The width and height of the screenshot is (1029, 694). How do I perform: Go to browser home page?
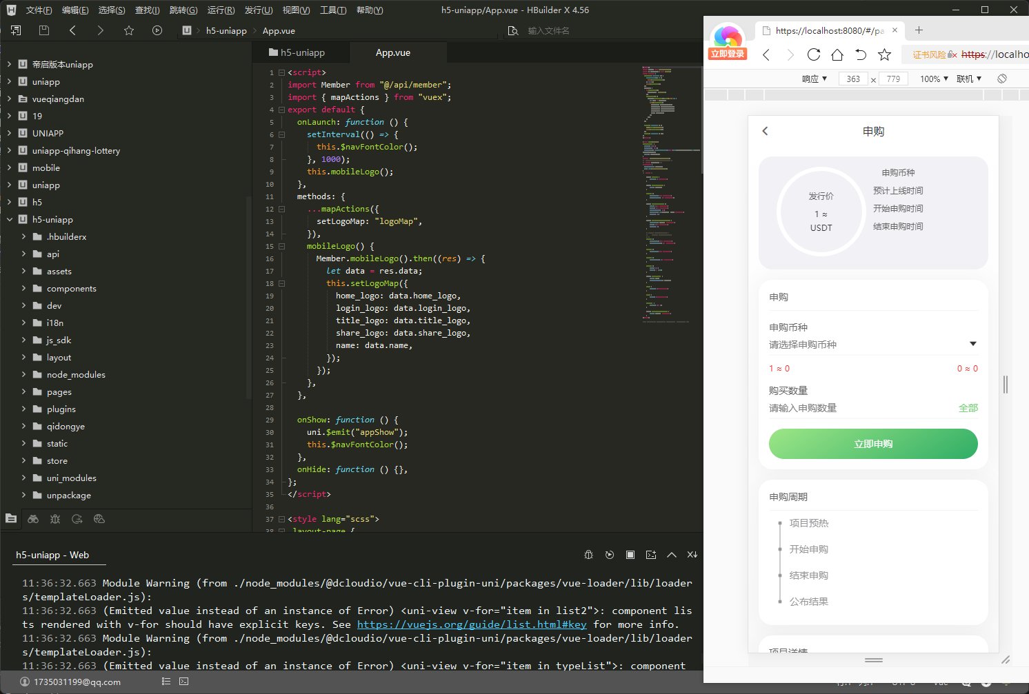pos(837,54)
